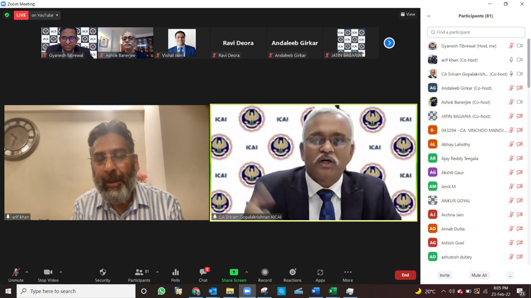
Task: Select JATIN BAGARIA participant tile
Action: pyautogui.click(x=351, y=43)
